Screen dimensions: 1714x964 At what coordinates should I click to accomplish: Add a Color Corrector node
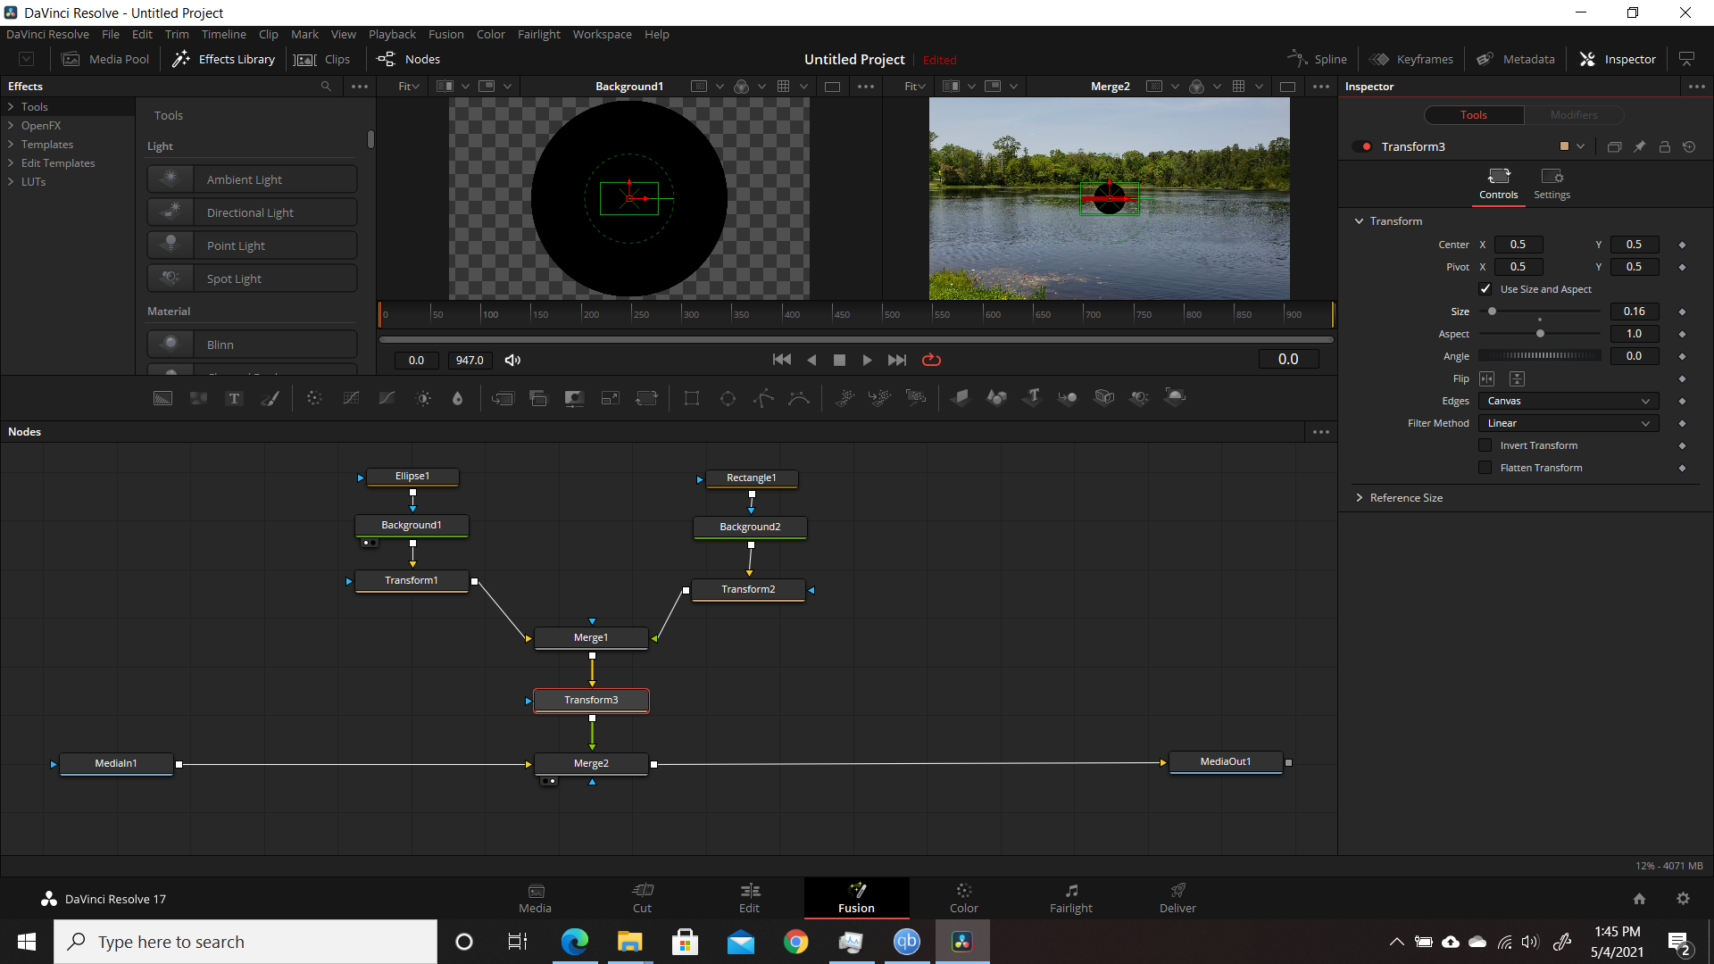pos(314,398)
